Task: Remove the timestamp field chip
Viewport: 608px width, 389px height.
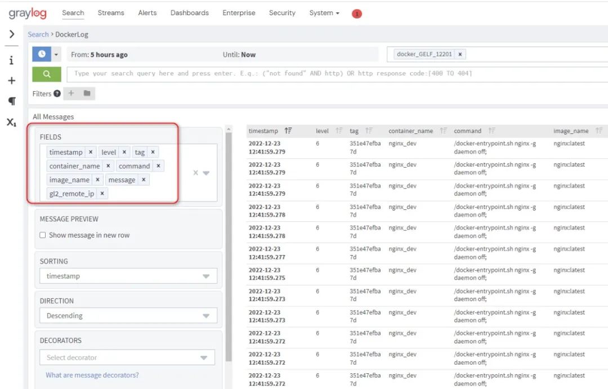Action: pyautogui.click(x=91, y=152)
